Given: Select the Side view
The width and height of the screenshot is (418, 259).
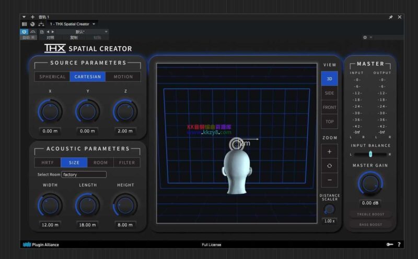Looking at the screenshot, I should [x=330, y=93].
